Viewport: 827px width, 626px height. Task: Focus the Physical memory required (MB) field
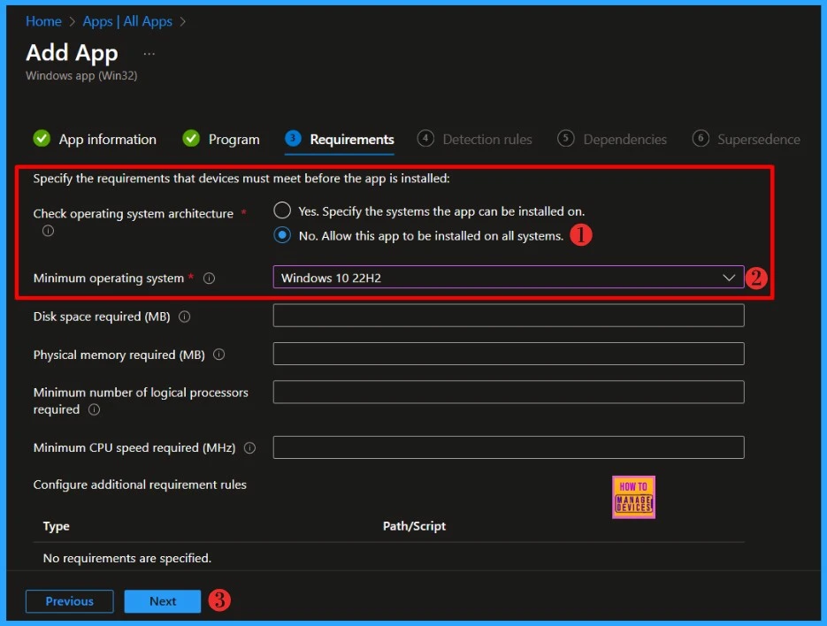[x=509, y=354]
